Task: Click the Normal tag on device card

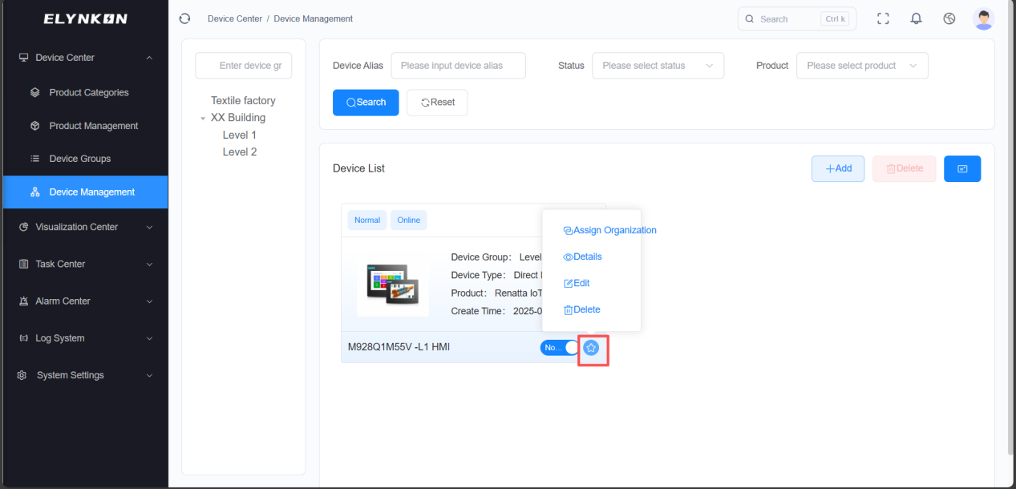Action: [x=367, y=220]
